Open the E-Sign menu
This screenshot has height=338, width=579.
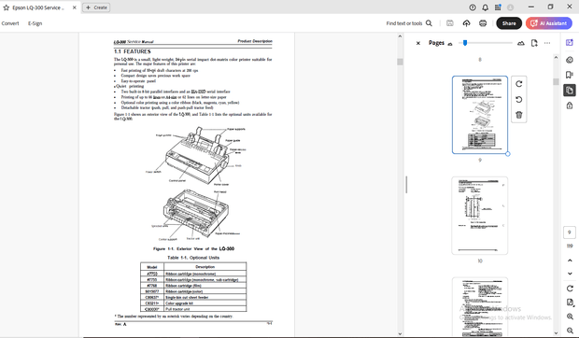[35, 23]
